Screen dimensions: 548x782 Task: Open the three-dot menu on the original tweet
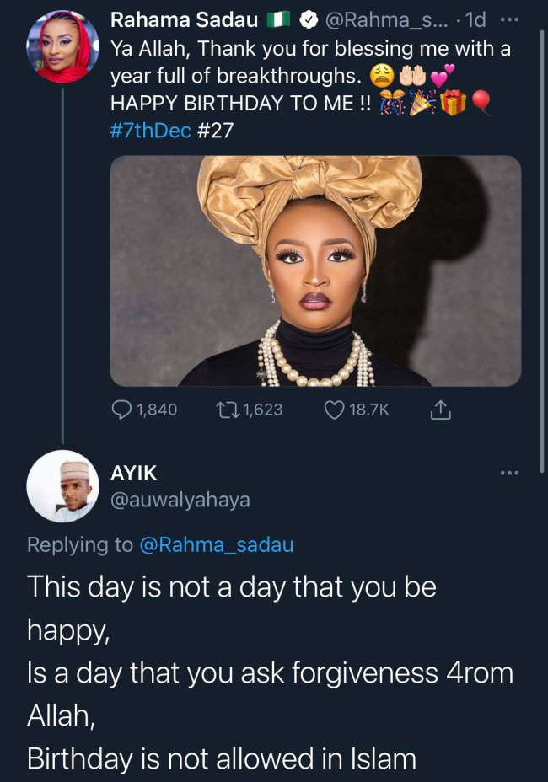(x=511, y=19)
